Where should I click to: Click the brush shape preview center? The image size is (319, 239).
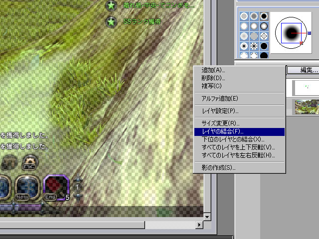click(x=291, y=33)
